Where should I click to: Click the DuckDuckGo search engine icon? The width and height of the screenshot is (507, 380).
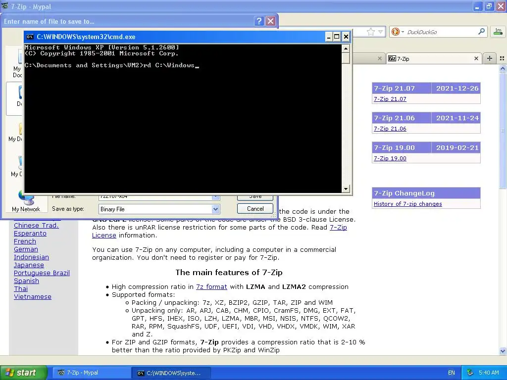tap(395, 32)
